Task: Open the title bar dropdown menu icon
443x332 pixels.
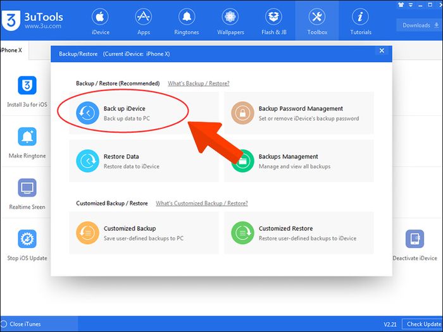Action: (x=411, y=4)
